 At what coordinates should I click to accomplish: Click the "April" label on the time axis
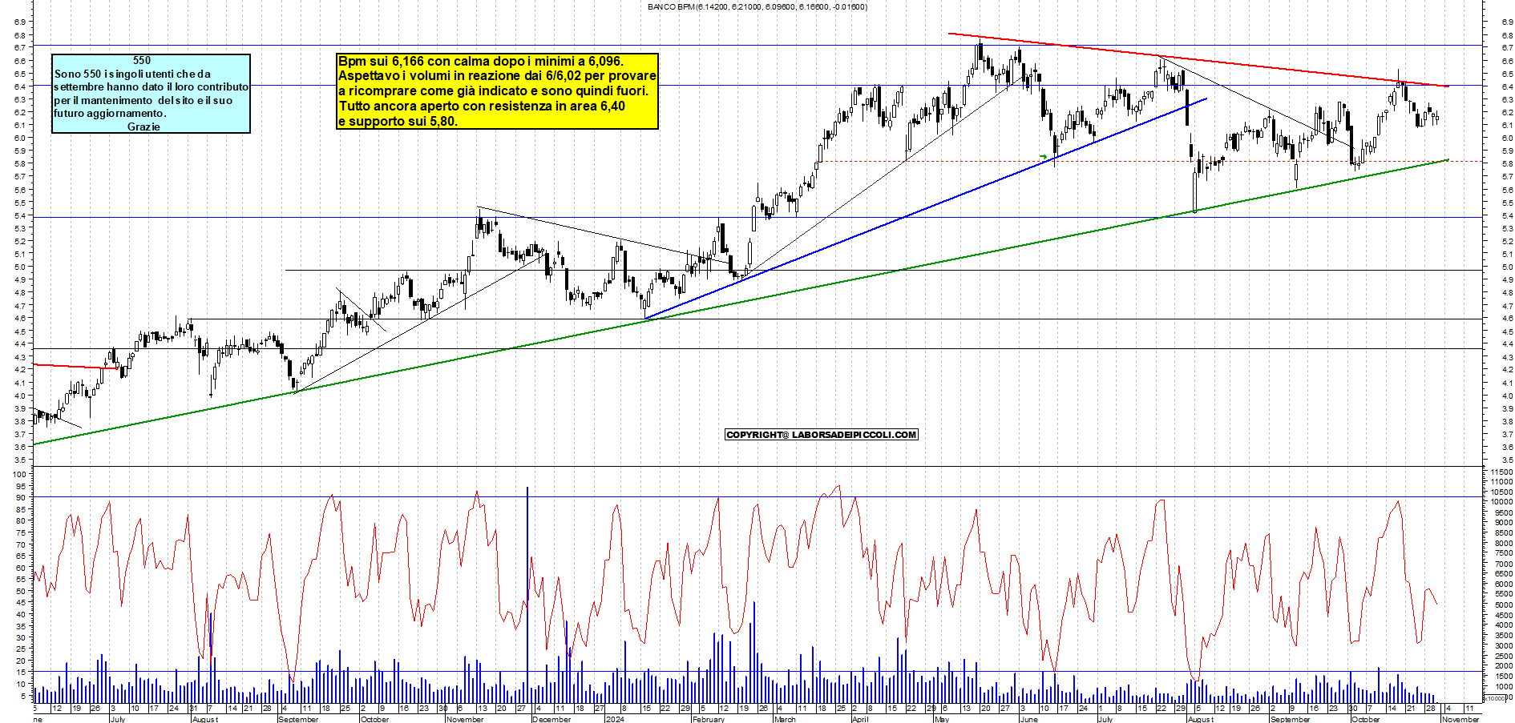(x=860, y=719)
